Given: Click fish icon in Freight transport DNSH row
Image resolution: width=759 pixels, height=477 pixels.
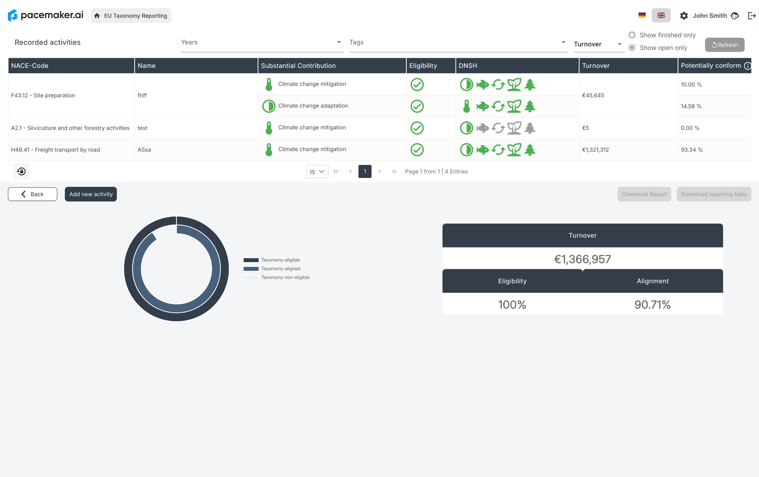Looking at the screenshot, I should click(482, 150).
